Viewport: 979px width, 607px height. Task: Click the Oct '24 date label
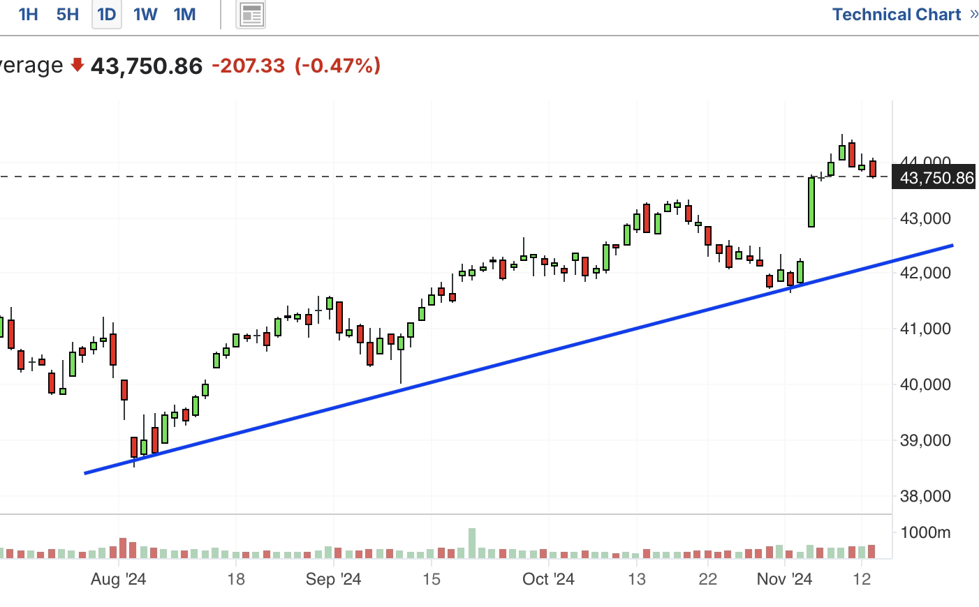548,579
